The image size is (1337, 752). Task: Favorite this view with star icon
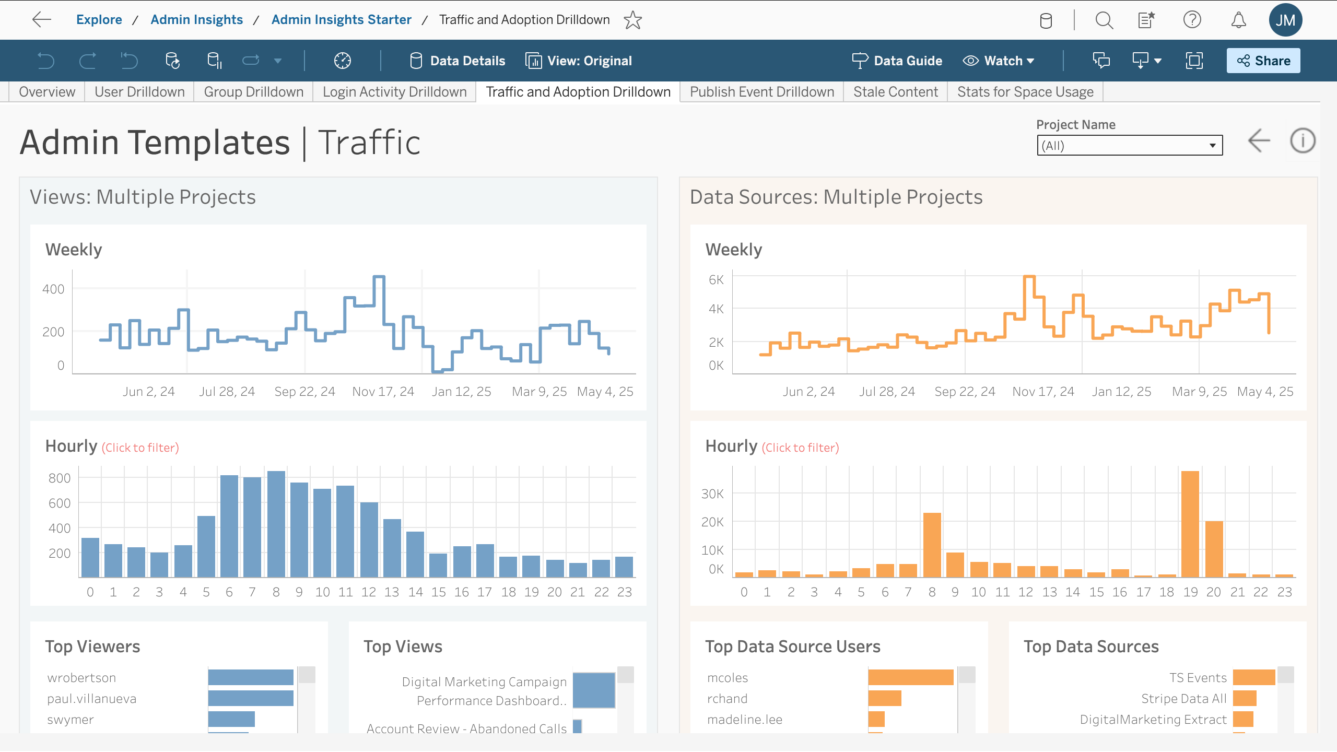pos(632,20)
